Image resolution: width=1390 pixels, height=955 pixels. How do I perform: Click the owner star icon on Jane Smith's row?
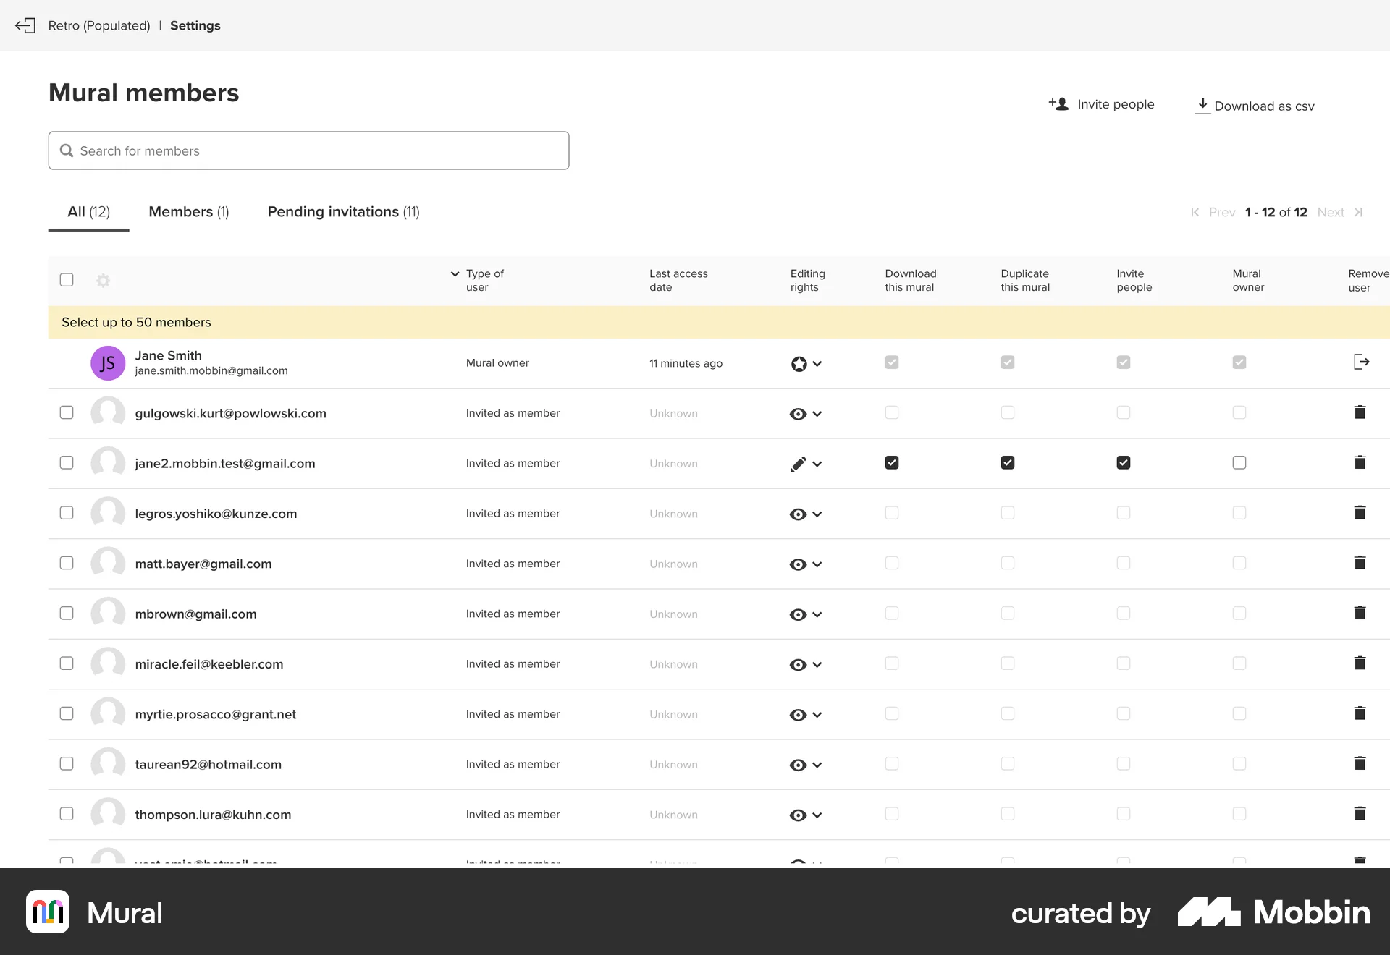coord(799,363)
